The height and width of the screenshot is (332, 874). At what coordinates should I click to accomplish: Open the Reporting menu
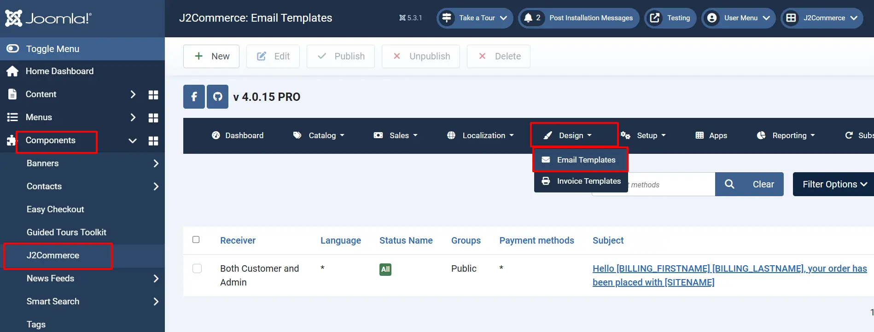786,135
